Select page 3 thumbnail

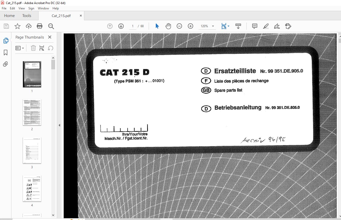pyautogui.click(x=32, y=150)
